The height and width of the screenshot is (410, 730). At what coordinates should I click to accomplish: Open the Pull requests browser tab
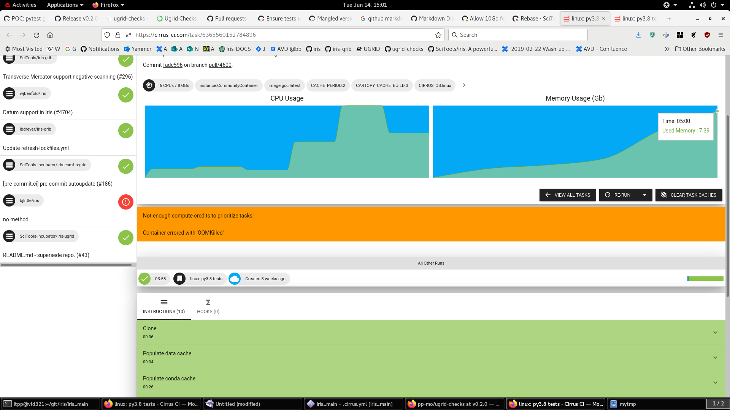(227, 19)
